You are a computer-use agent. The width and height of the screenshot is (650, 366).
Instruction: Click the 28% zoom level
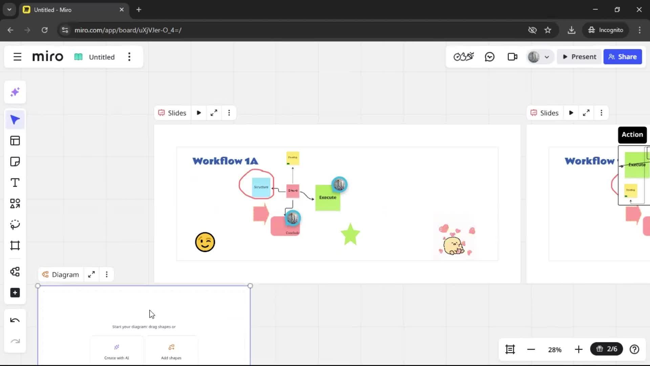pyautogui.click(x=555, y=350)
